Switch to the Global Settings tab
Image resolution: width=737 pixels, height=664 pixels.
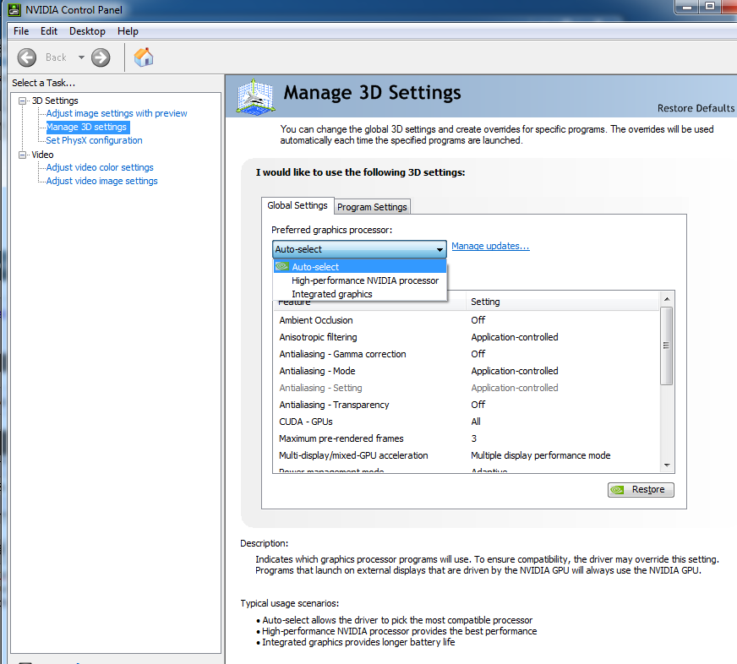(298, 205)
